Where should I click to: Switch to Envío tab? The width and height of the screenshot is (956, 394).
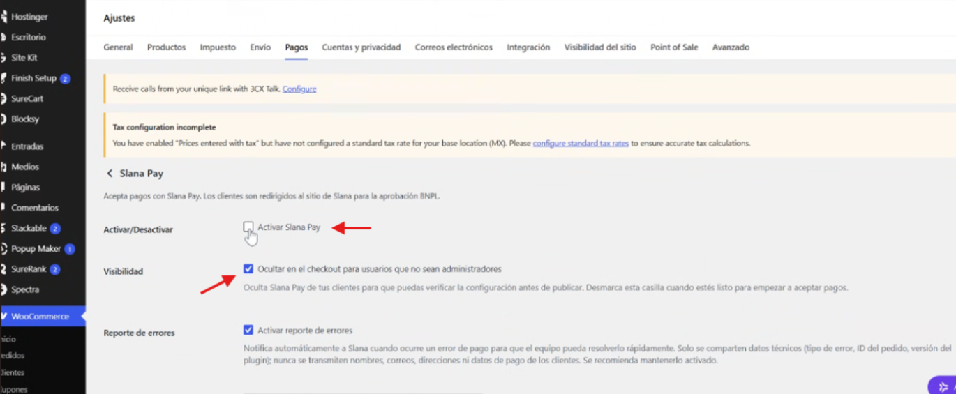point(260,47)
